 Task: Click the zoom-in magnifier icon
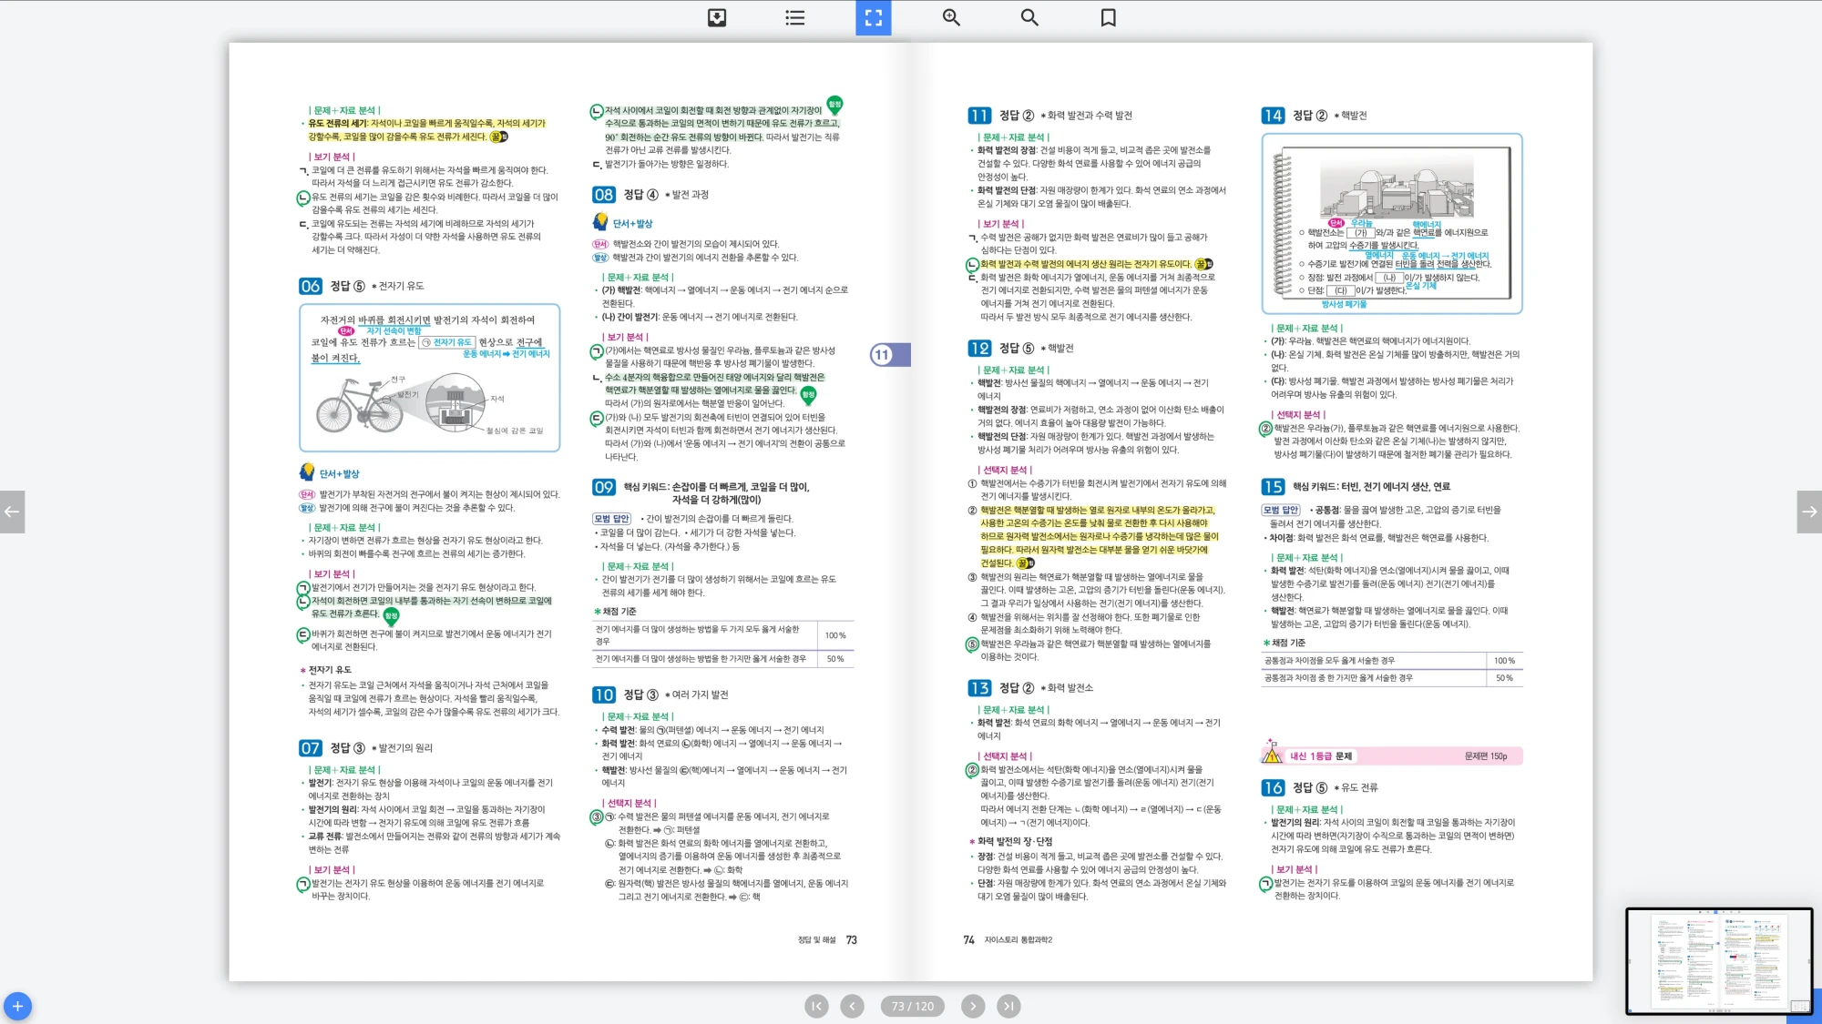[951, 17]
